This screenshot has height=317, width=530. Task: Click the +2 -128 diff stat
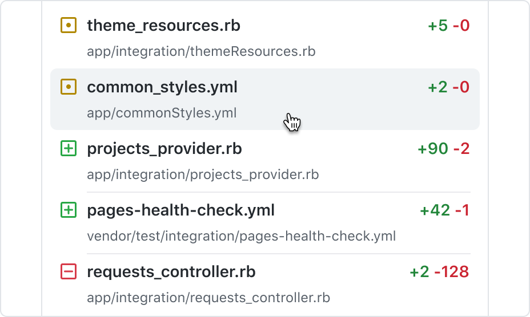(439, 272)
